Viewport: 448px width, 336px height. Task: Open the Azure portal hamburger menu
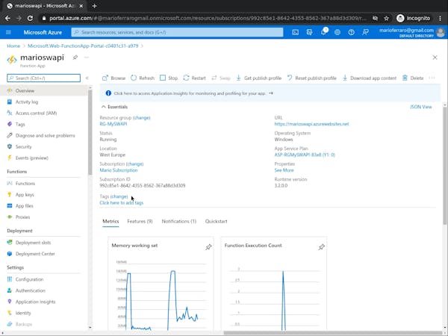(x=9, y=32)
